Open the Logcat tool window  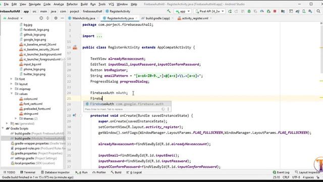point(134,172)
